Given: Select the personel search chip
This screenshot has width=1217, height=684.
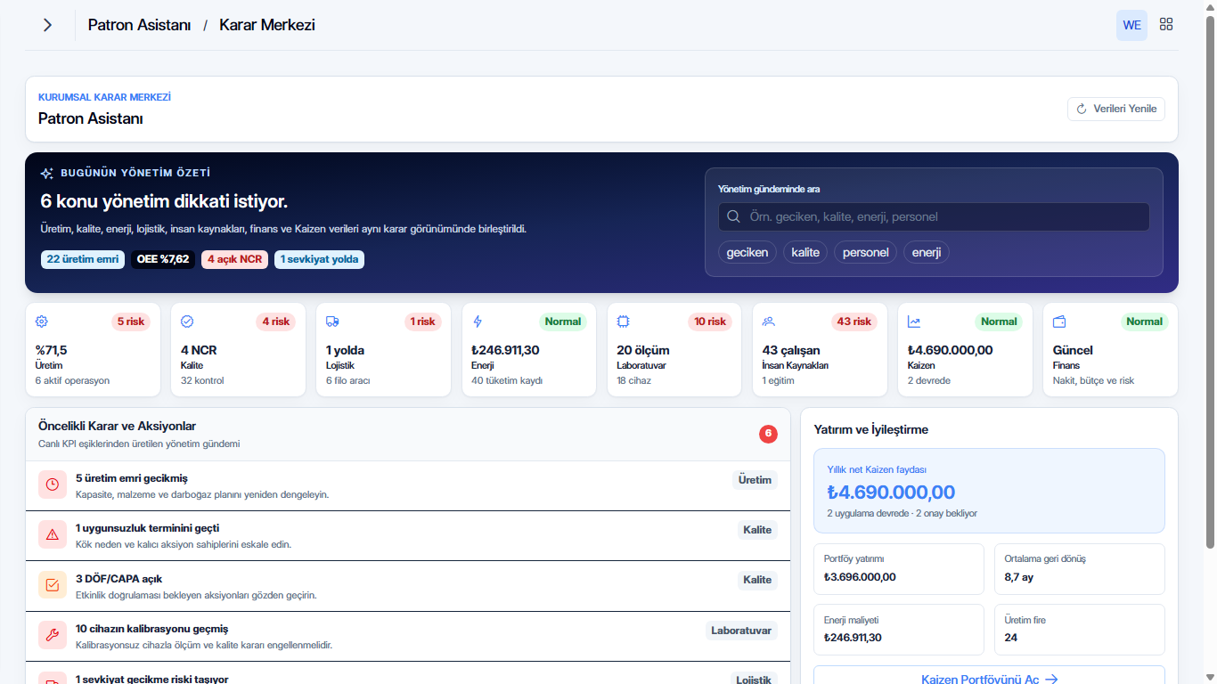Looking at the screenshot, I should coord(866,252).
